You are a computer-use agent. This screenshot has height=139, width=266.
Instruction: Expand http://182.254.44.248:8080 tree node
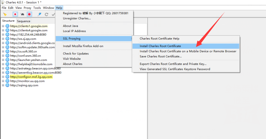pyautogui.click(x=3, y=35)
